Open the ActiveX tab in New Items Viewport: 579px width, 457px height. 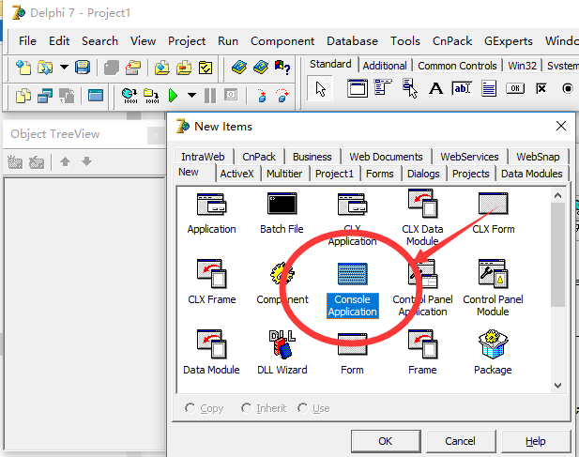point(237,174)
